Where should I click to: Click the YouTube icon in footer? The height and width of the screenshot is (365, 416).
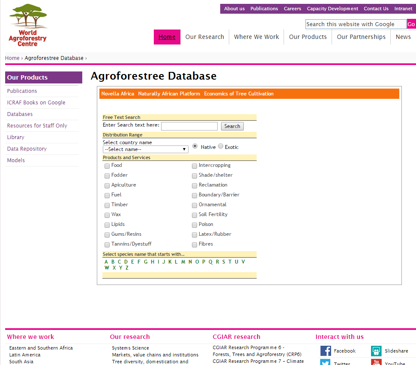point(376,362)
